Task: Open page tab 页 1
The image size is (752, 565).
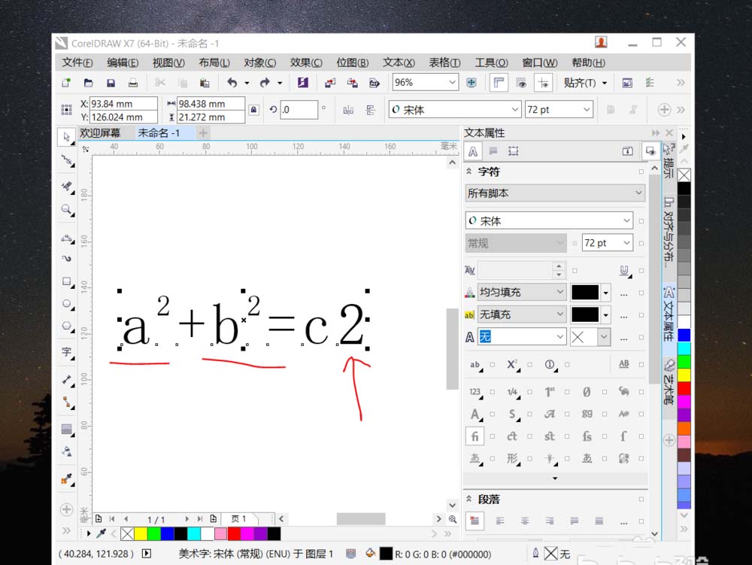Action: coord(238,519)
